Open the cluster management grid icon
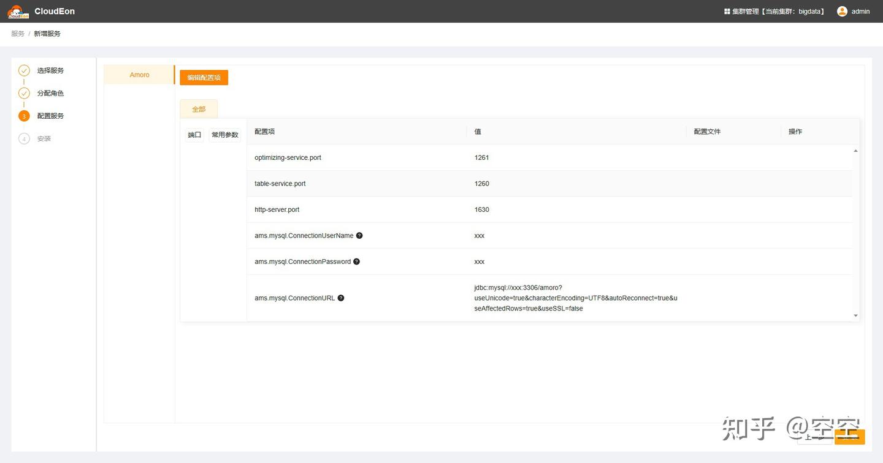Screen dimensions: 883x463 pos(727,12)
